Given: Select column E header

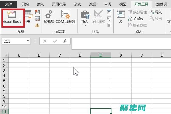Looking at the screenshot, I should pyautogui.click(x=101, y=55).
